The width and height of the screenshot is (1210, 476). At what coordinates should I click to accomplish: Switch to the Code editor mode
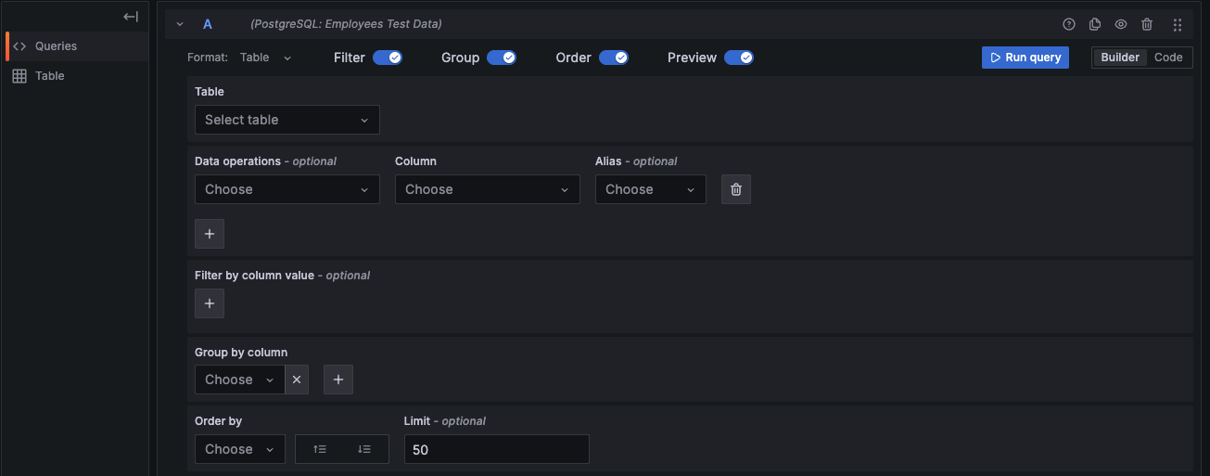[x=1168, y=58]
